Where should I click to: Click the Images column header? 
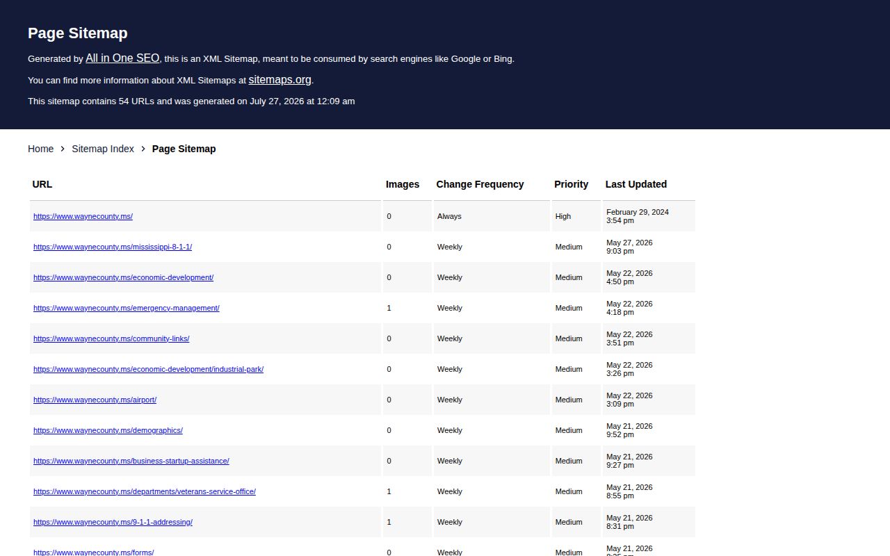click(407, 184)
